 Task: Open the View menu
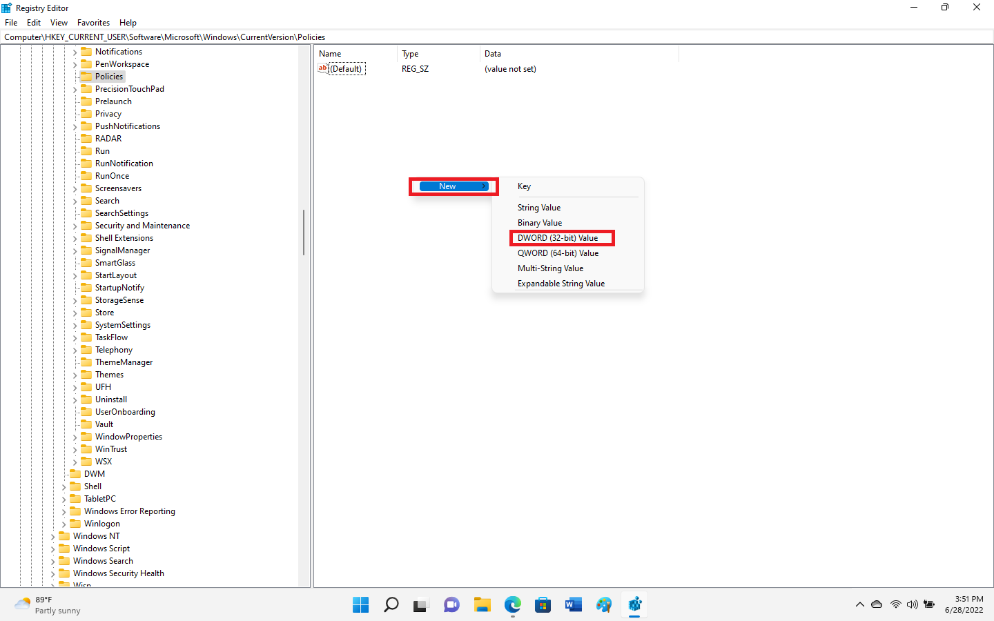tap(59, 23)
